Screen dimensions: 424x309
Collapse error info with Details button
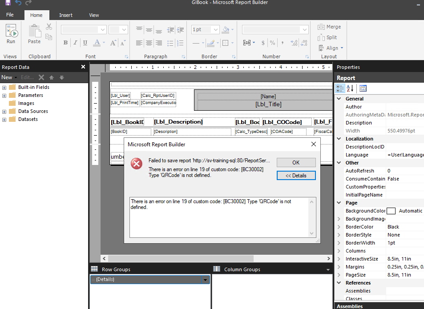coord(296,176)
